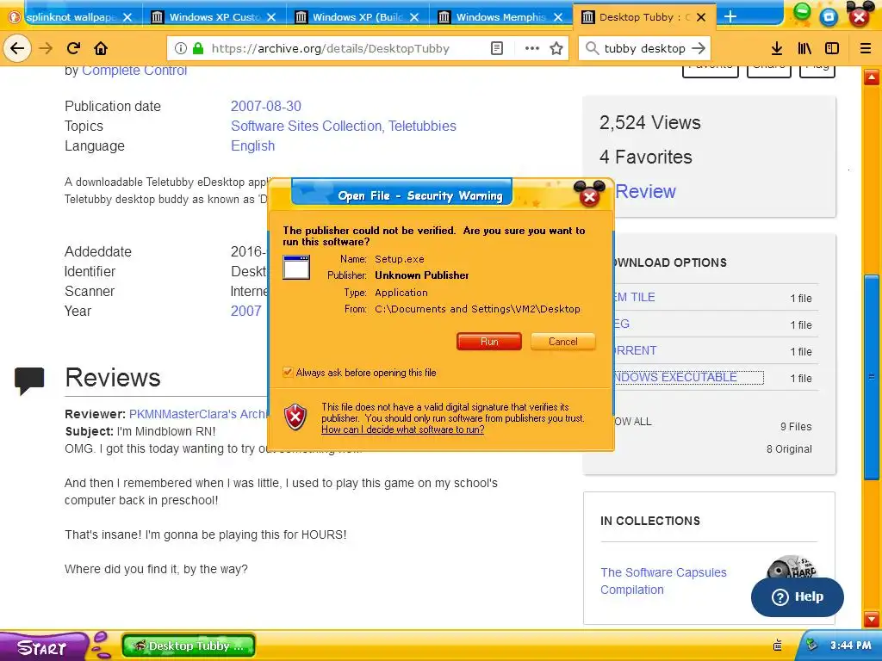The width and height of the screenshot is (882, 661).
Task: Click the Reviews speech bubble icon
Action: [29, 380]
